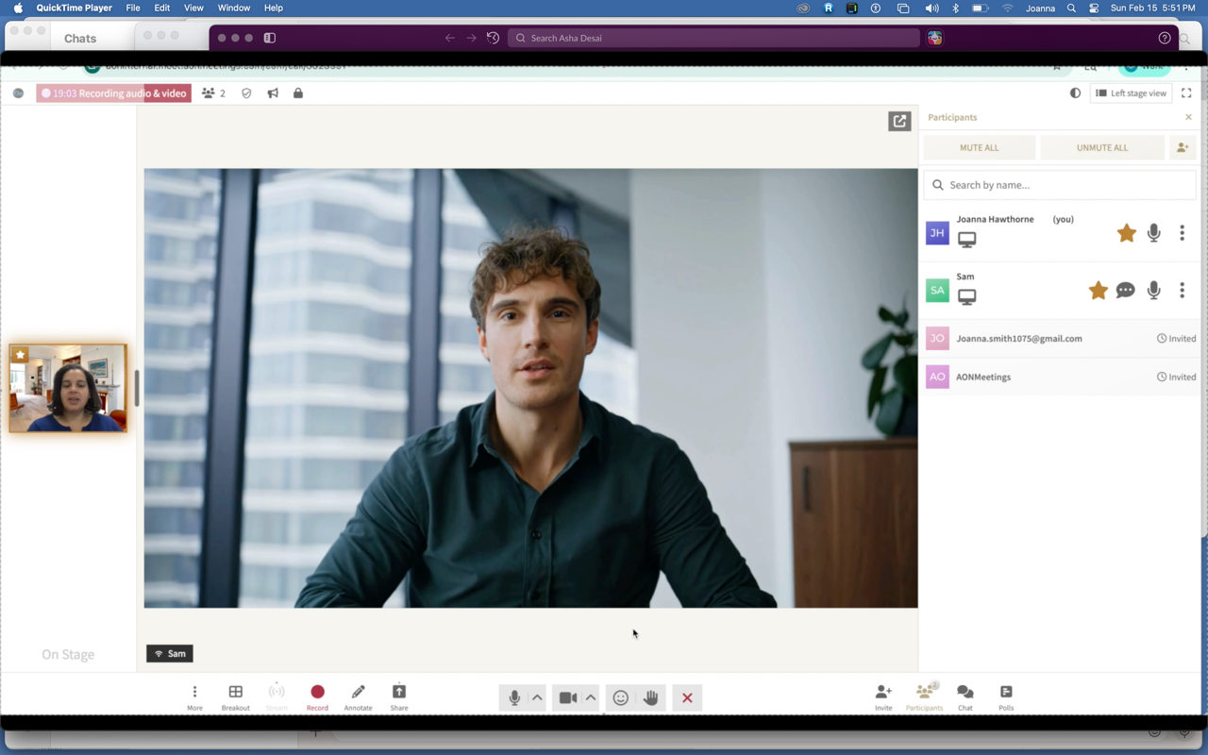Send an emoji reaction

620,697
